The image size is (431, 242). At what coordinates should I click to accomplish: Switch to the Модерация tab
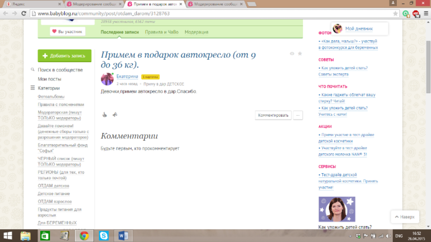tap(196, 32)
